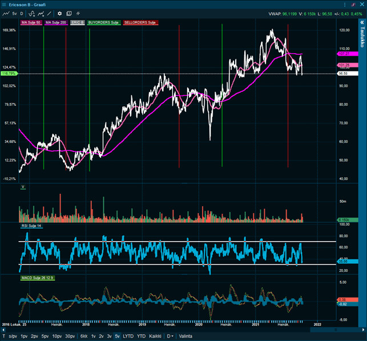Click the sparkle icon in toolbar

point(78,14)
